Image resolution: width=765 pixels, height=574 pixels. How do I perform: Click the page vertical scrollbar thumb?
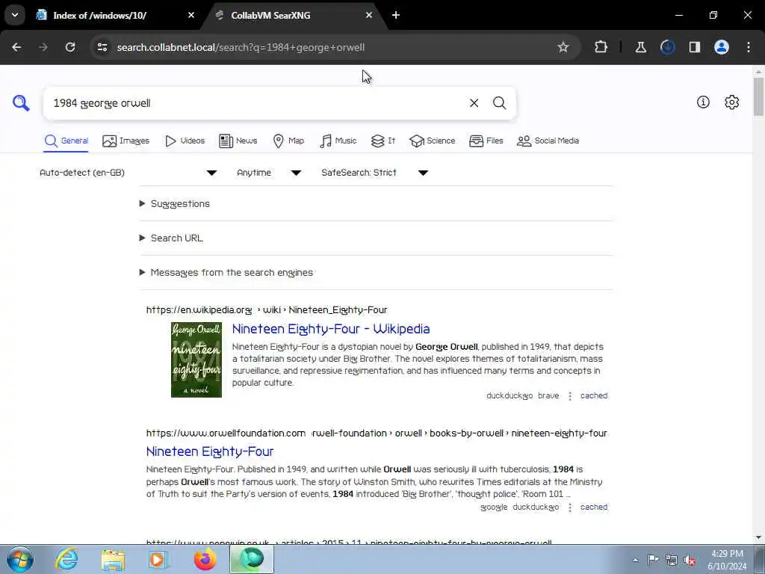coord(759,96)
